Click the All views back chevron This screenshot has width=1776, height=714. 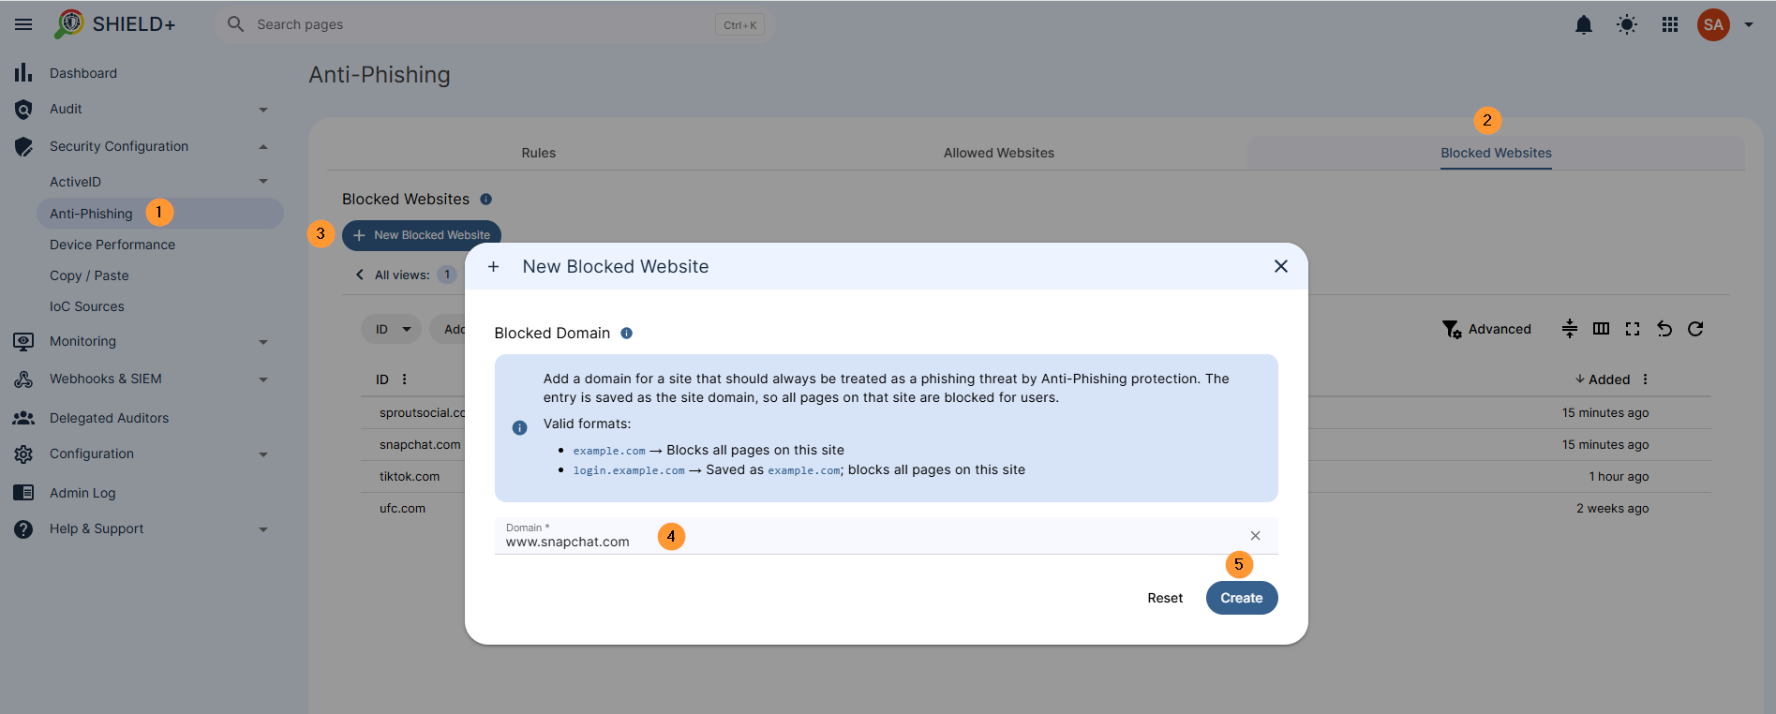tap(360, 275)
